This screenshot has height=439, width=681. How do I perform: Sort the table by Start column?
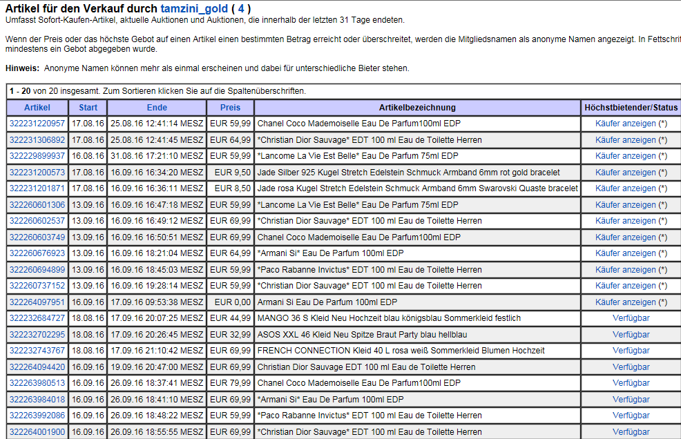pos(88,108)
